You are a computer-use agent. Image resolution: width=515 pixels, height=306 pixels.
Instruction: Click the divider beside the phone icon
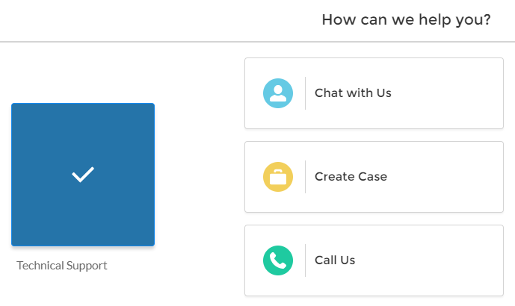click(305, 260)
